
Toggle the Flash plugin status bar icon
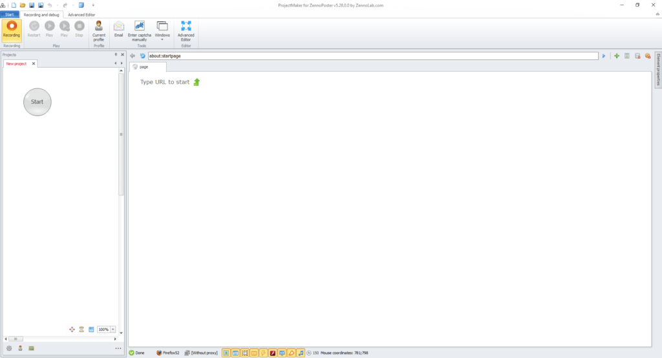pyautogui.click(x=273, y=353)
